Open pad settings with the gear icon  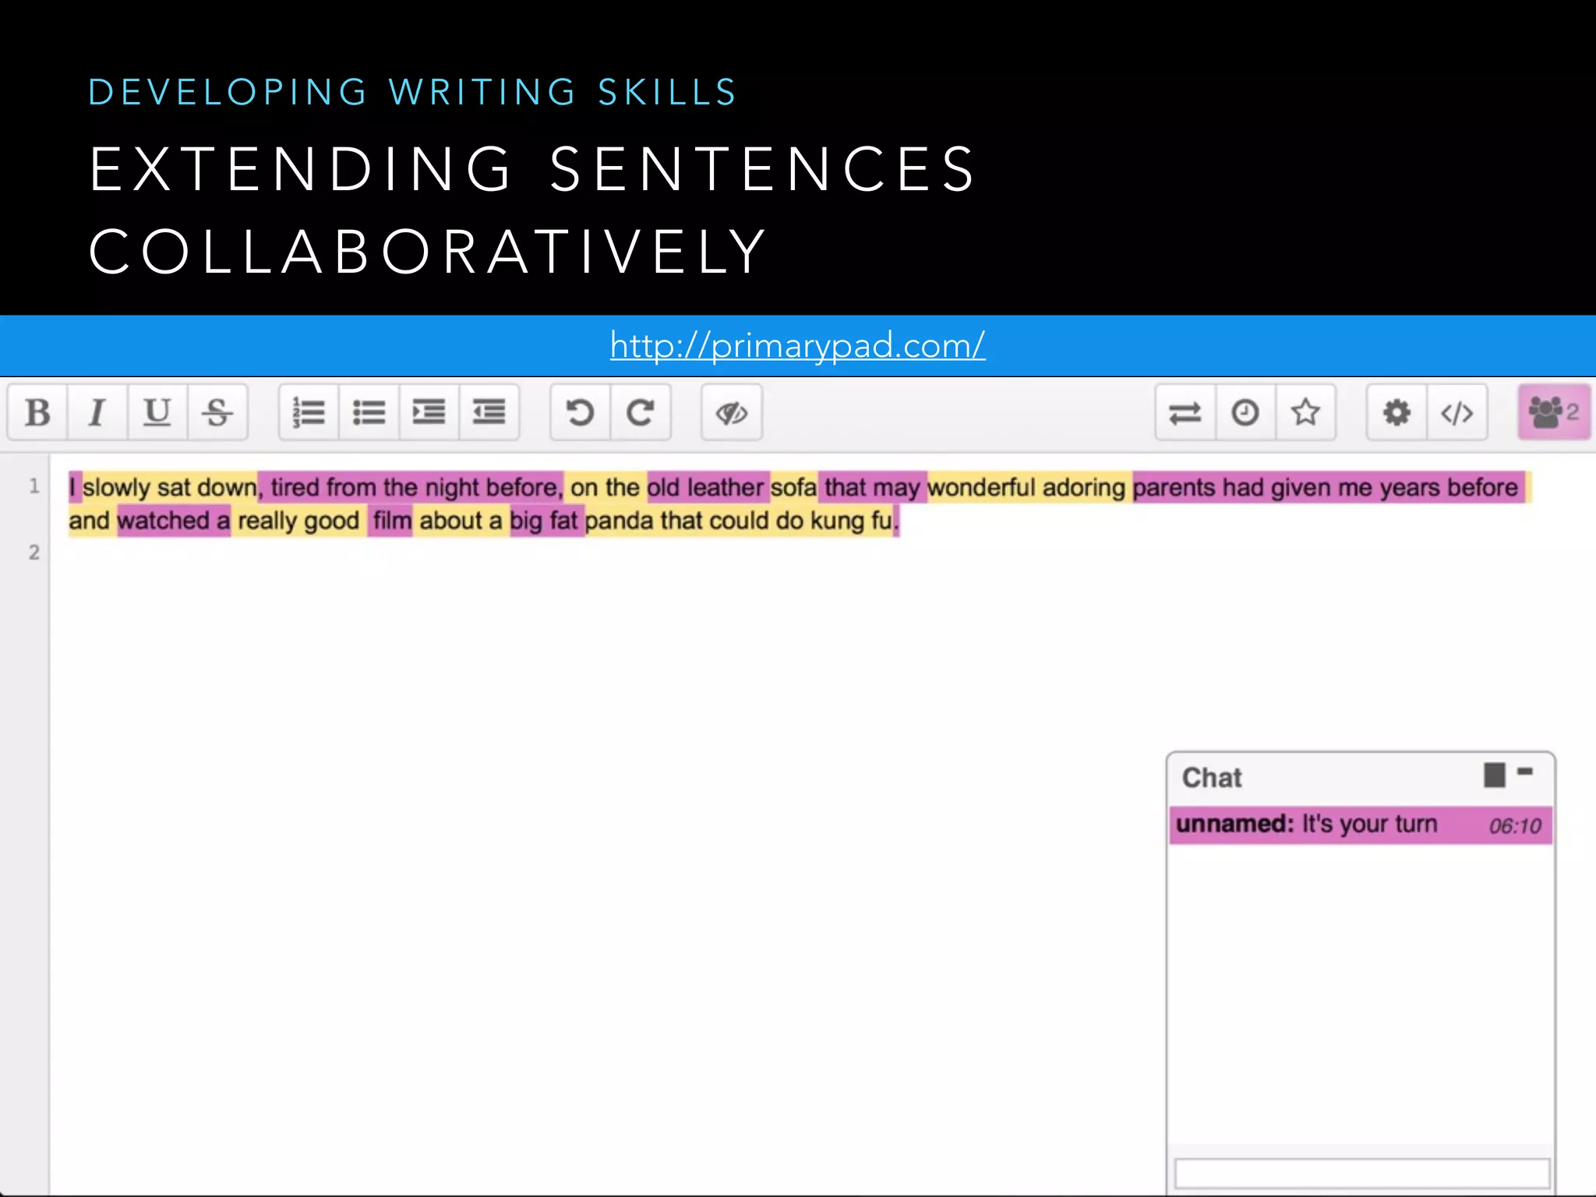[1396, 412]
